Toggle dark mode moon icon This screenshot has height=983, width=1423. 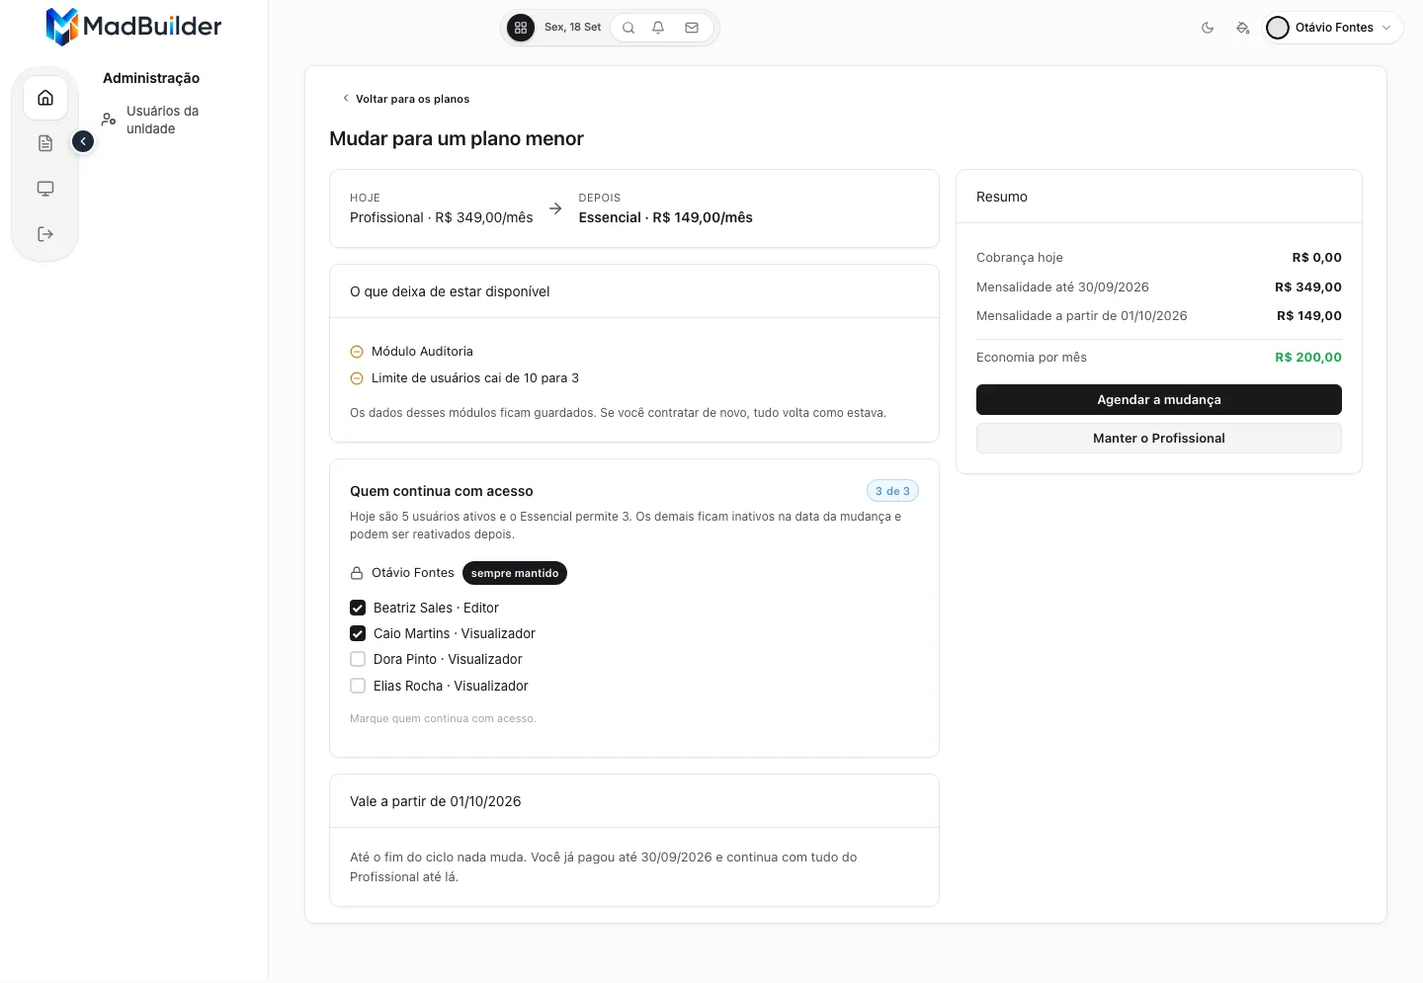[1208, 28]
